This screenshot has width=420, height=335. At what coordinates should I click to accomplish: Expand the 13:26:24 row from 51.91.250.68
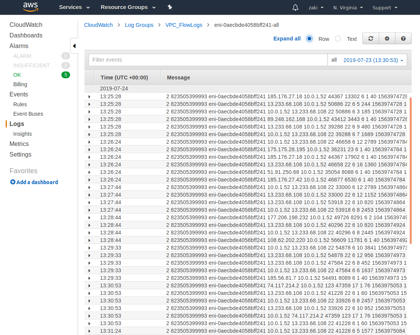pos(89,172)
